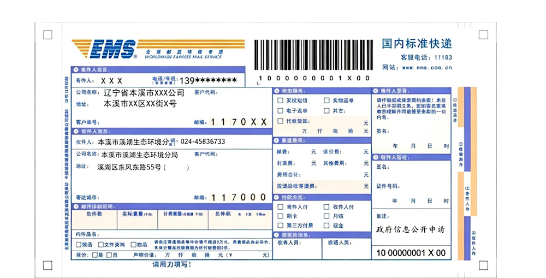The width and height of the screenshot is (546, 278).
Task: Tick the 妥投短信 checkbox
Action: pos(280,100)
